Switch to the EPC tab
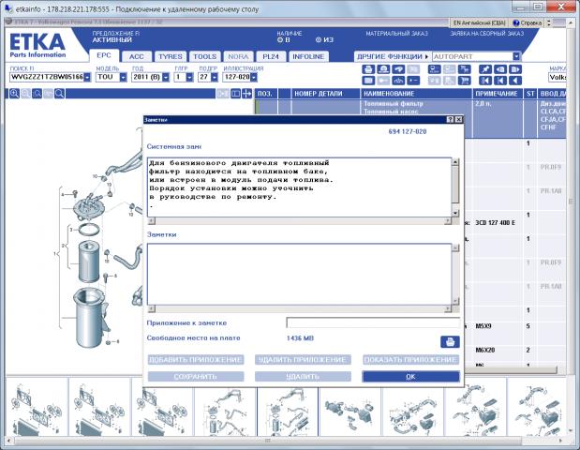580x450 pixels. pyautogui.click(x=104, y=55)
